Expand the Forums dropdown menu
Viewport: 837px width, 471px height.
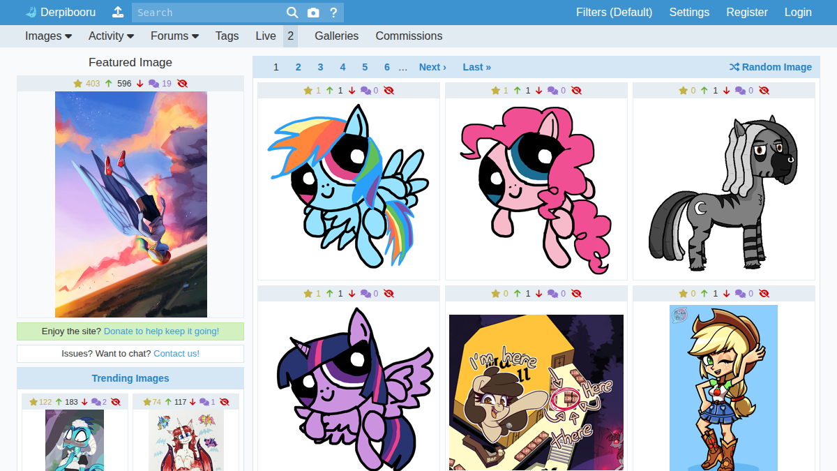tap(174, 36)
